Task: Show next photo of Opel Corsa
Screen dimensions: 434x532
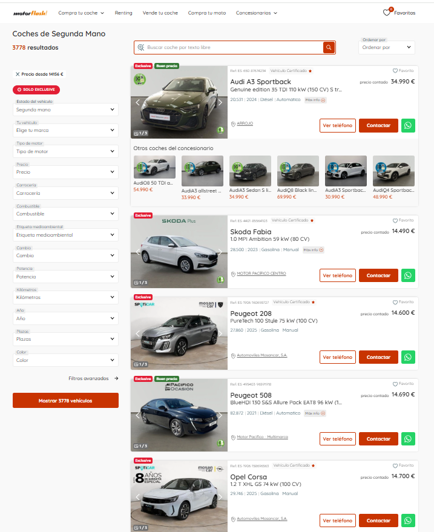Action: point(220,497)
